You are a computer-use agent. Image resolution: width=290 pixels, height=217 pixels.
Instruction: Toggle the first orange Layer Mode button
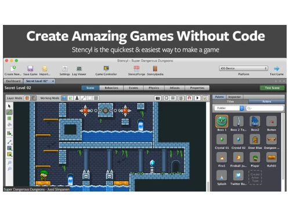(x=27, y=98)
